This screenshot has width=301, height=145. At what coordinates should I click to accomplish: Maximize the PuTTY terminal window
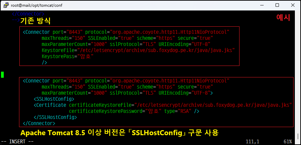[277, 5]
